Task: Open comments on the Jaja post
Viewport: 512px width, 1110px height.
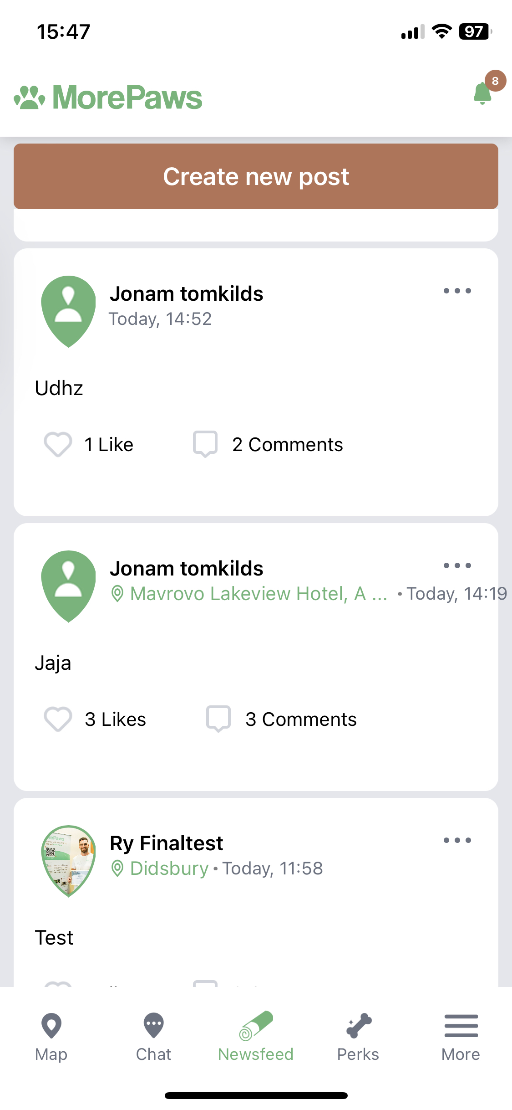Action: (218, 719)
